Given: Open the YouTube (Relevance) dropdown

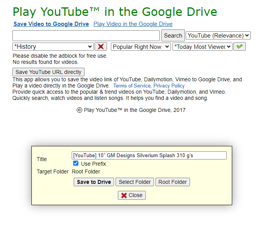Looking at the screenshot, I should click(218, 36).
